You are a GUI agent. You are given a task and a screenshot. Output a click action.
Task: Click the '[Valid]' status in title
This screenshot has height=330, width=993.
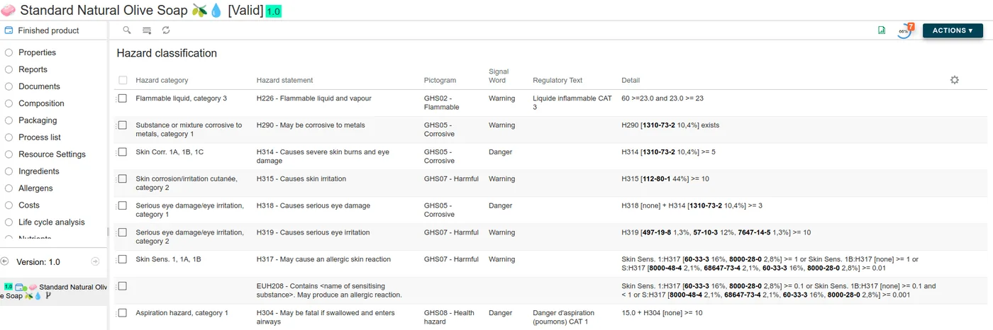245,11
